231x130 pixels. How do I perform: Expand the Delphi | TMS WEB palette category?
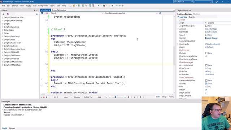pos(3,52)
